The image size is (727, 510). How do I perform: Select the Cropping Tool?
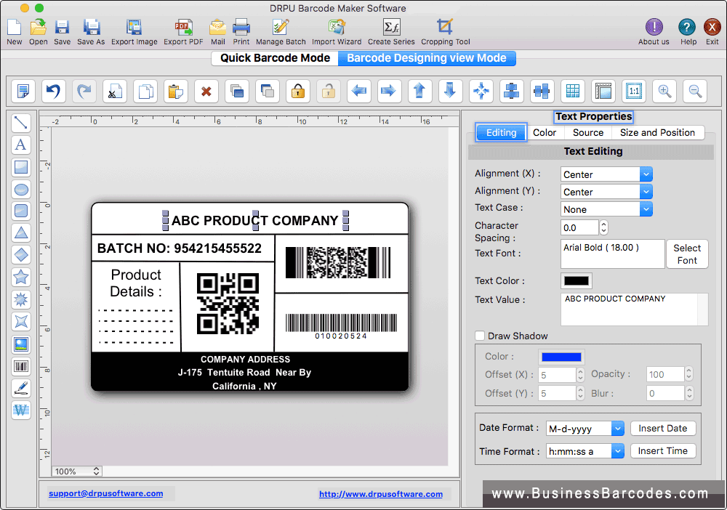click(445, 28)
